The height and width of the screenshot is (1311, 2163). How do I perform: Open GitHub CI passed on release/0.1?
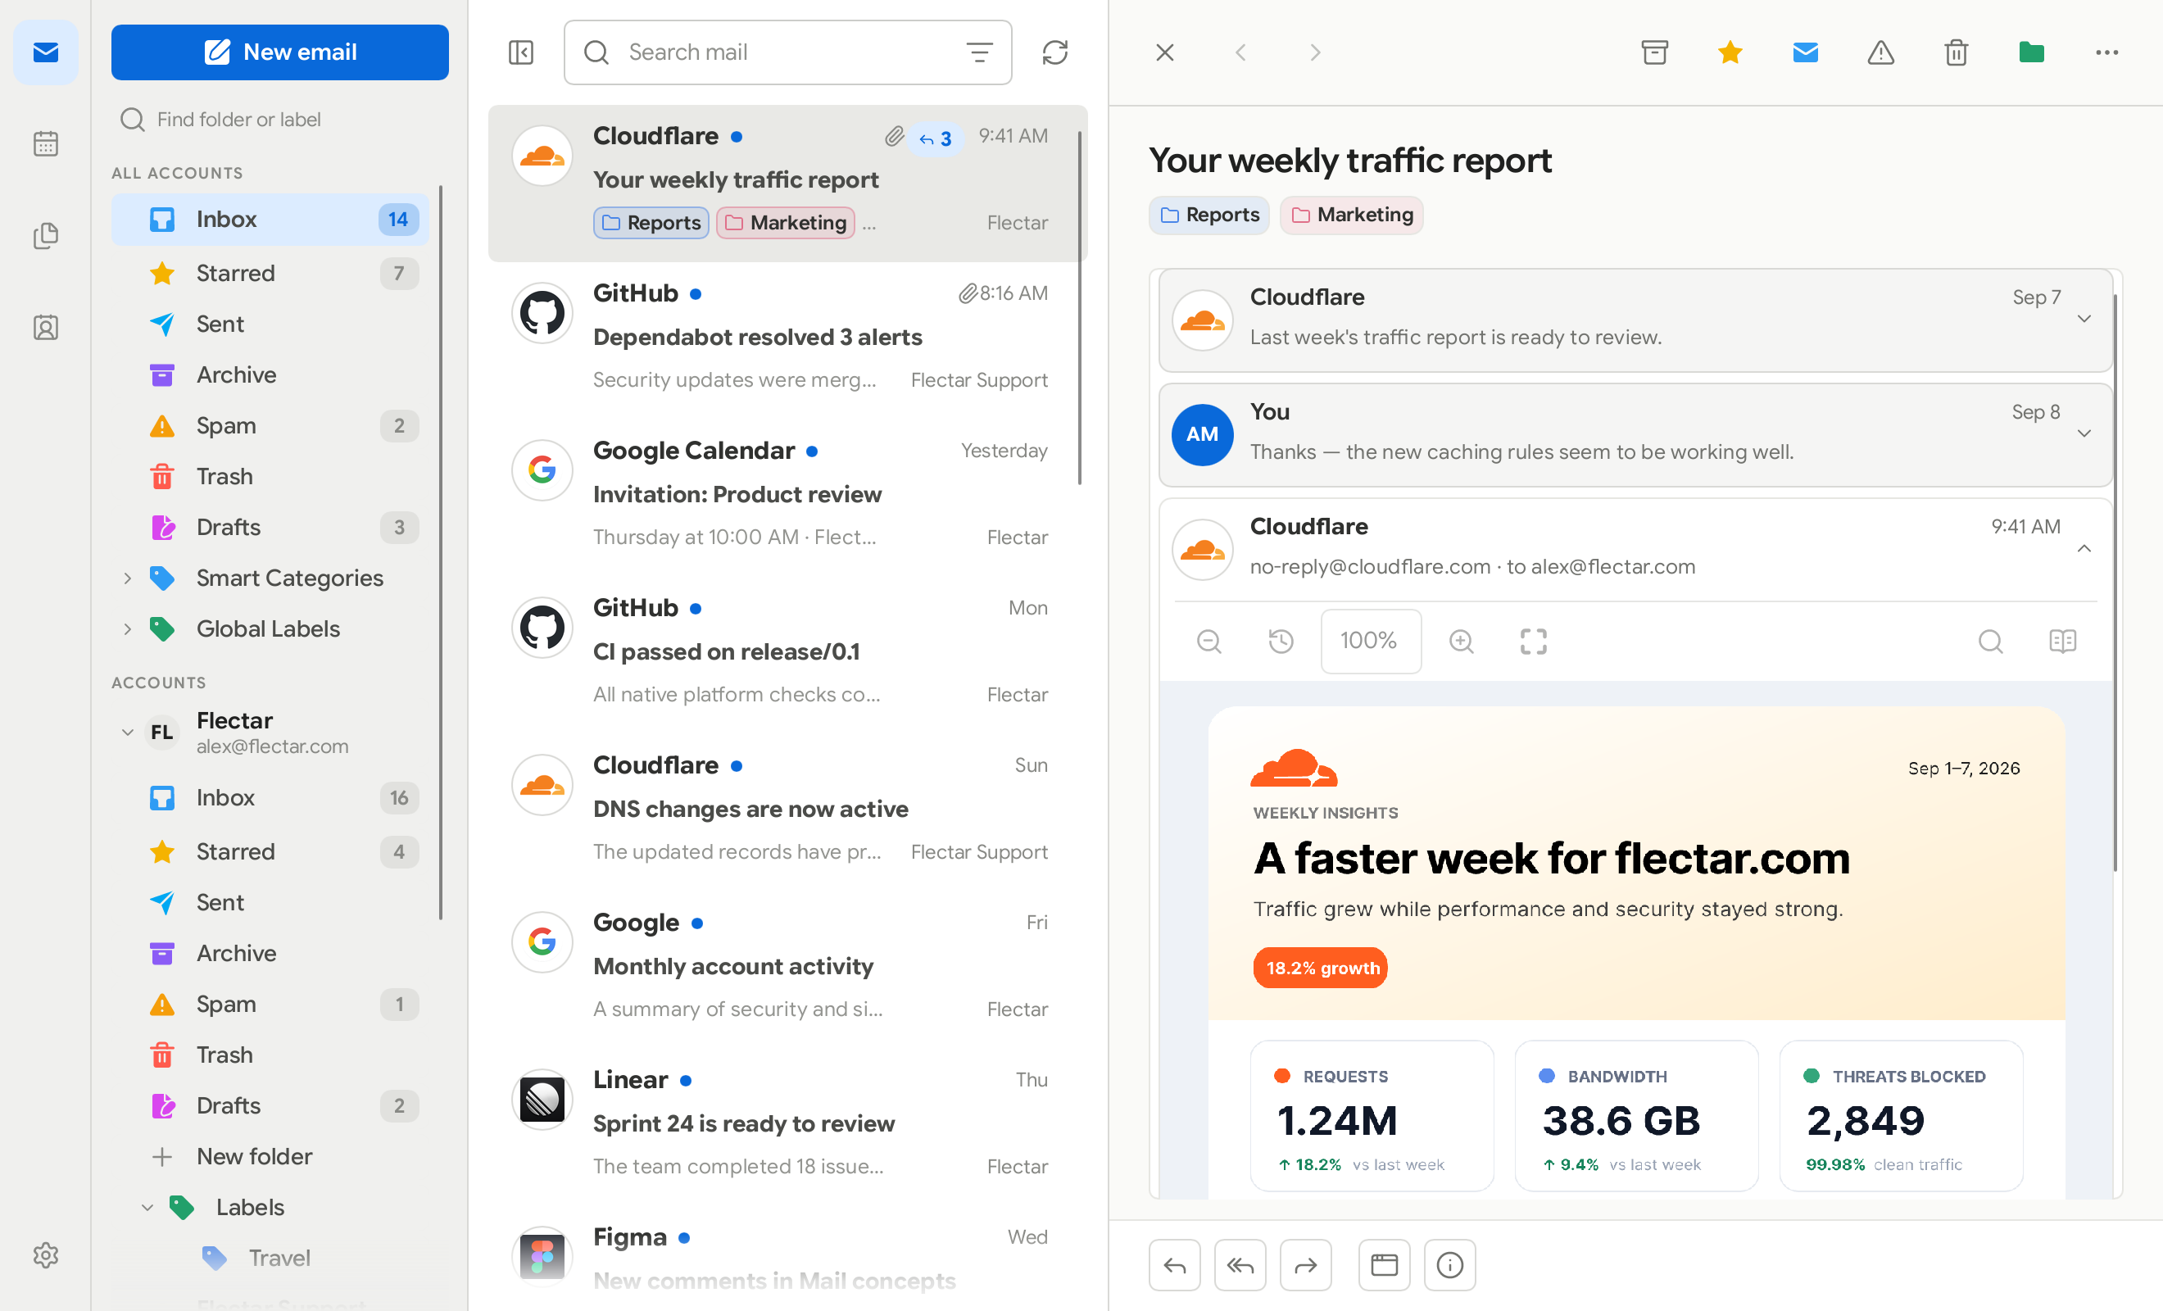(x=787, y=655)
